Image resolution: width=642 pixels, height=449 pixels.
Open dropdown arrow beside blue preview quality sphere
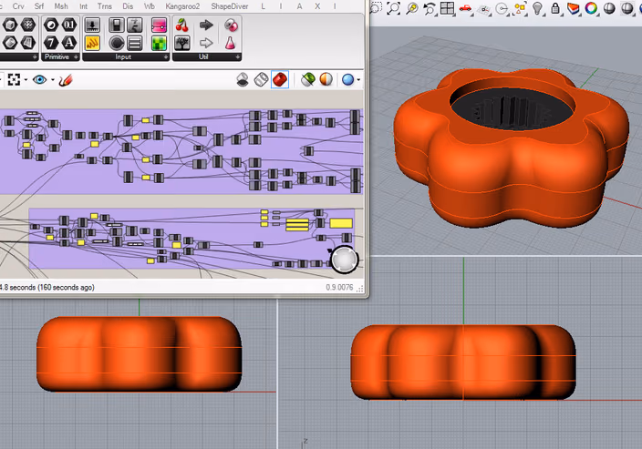[358, 80]
